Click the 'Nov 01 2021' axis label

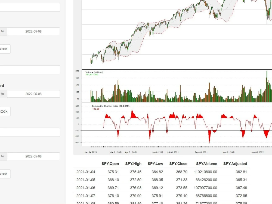point(229,152)
